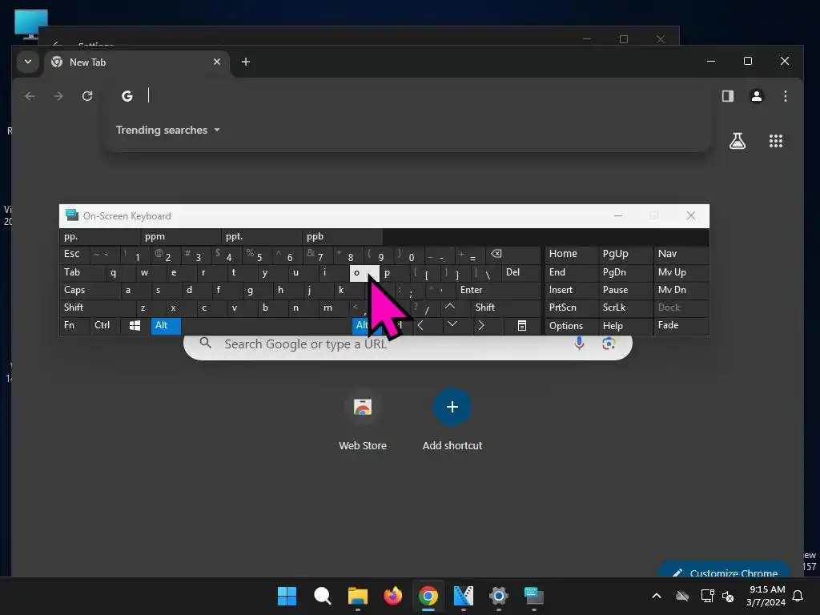820x615 pixels.
Task: Open Chrome three-dot menu
Action: click(x=785, y=96)
